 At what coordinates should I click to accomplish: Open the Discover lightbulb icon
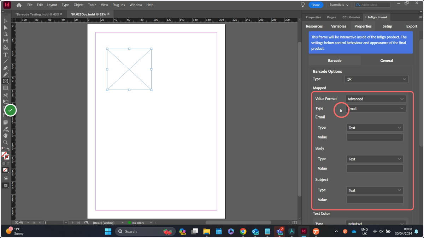pos(303,5)
